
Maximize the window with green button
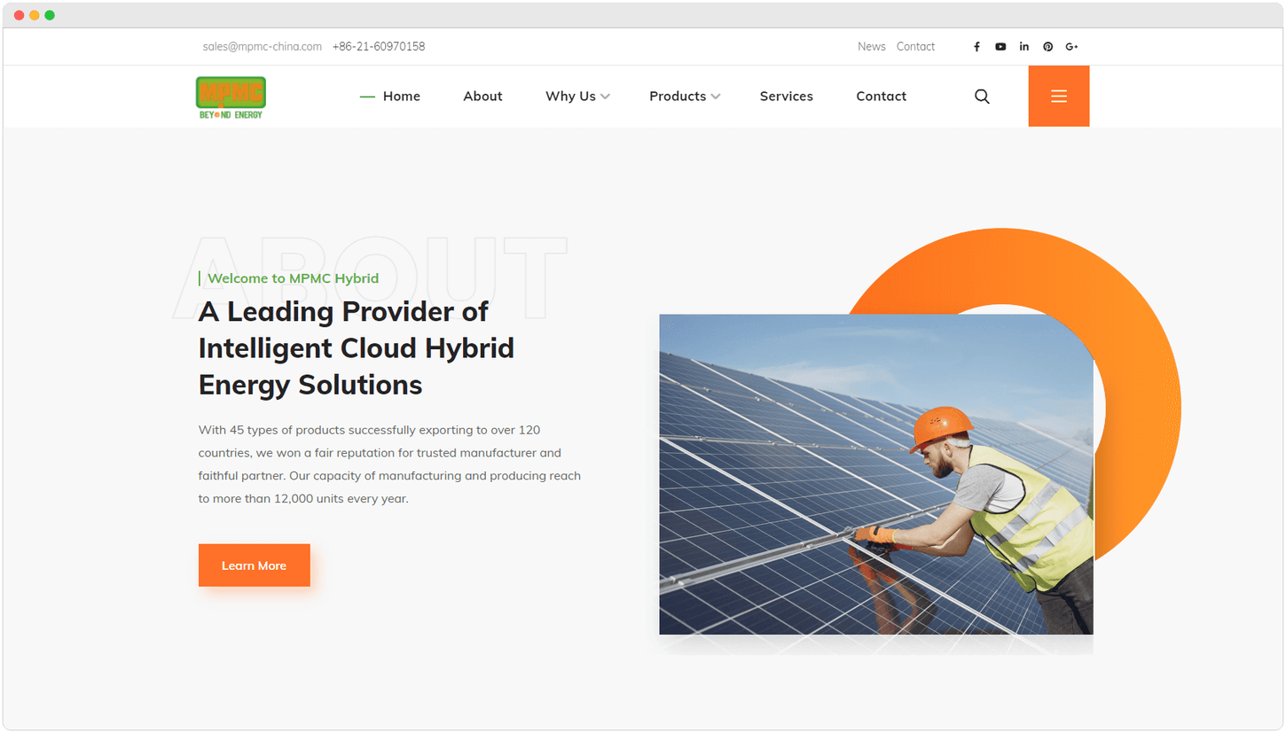pyautogui.click(x=50, y=15)
